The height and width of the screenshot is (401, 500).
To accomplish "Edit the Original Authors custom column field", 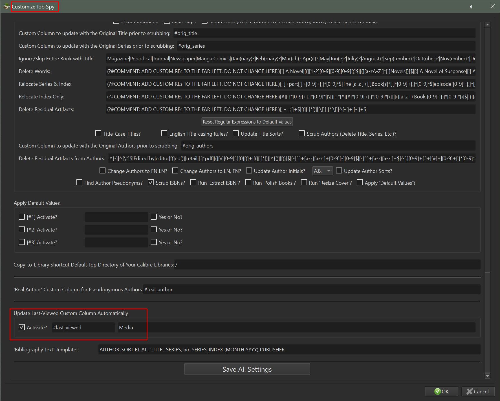I will (328, 146).
